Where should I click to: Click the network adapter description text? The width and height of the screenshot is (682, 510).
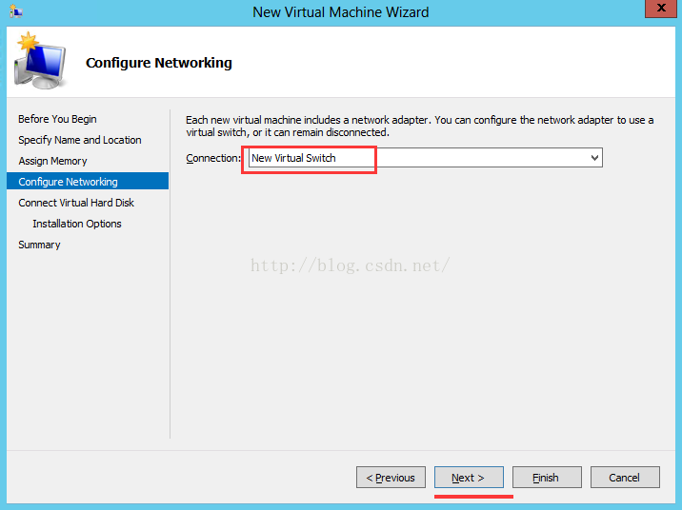(420, 126)
